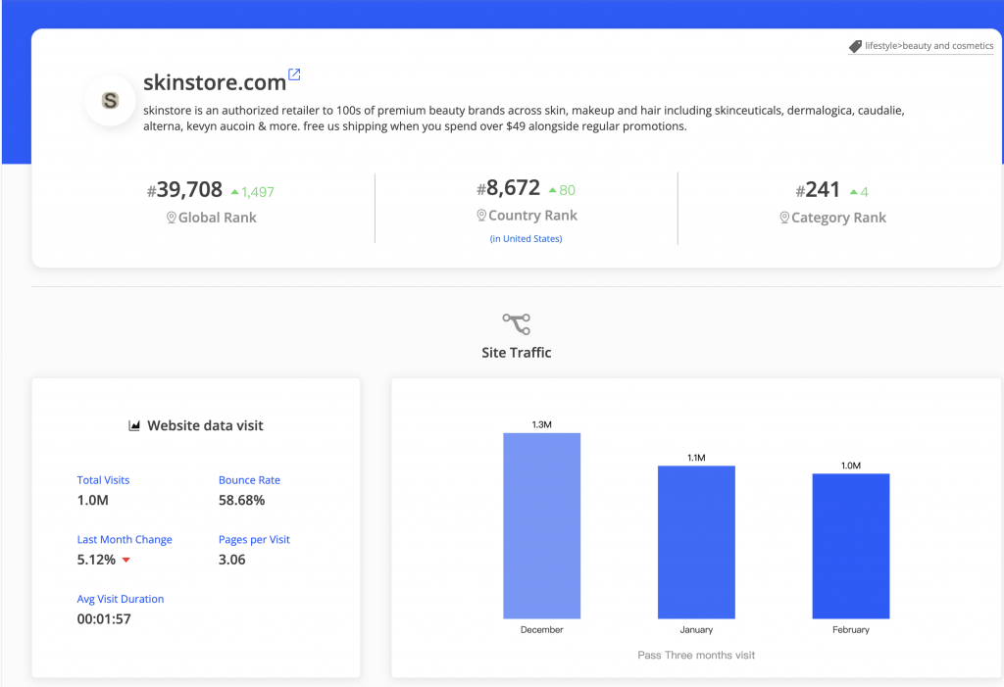The width and height of the screenshot is (1004, 687).
Task: Click (in United States) country link
Action: coord(526,239)
